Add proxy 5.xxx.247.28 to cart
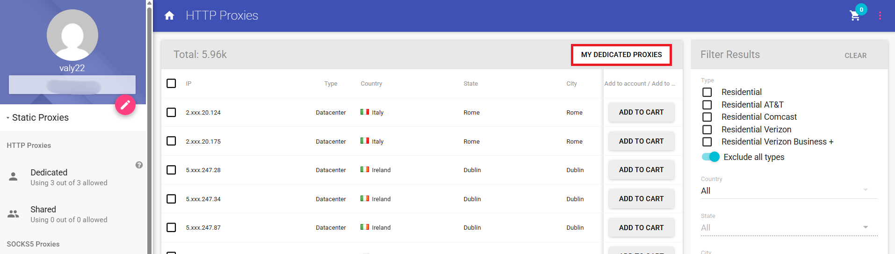 tap(641, 170)
